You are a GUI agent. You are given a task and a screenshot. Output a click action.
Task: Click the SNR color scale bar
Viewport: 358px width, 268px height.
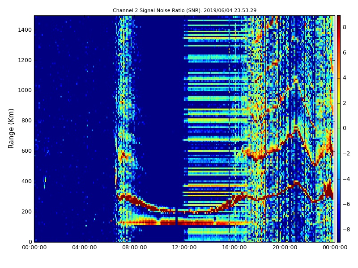[x=339, y=129]
